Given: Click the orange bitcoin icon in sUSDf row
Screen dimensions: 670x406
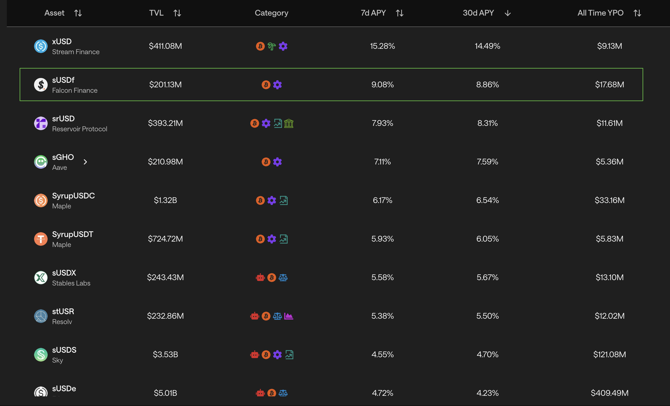Looking at the screenshot, I should pos(266,85).
